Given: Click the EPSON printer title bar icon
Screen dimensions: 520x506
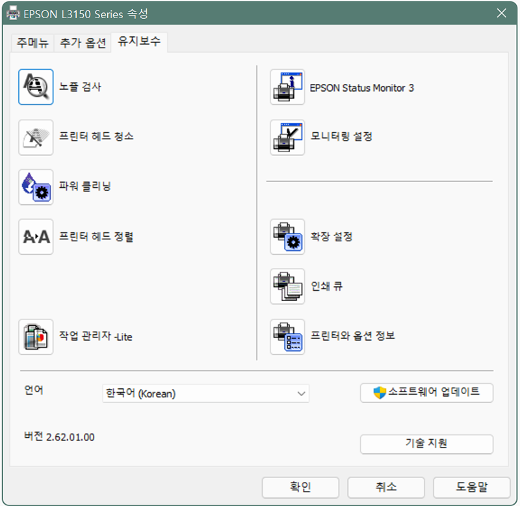Looking at the screenshot, I should point(13,14).
